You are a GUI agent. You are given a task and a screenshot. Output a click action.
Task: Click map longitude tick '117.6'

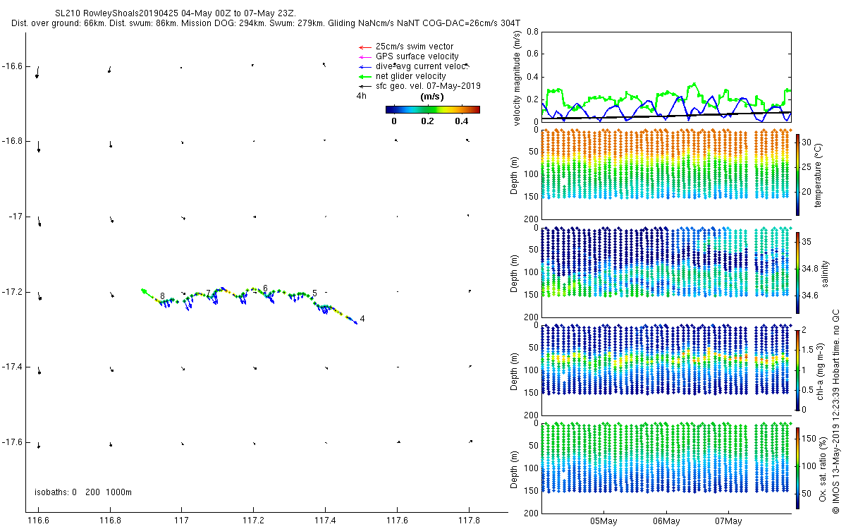pos(397,521)
